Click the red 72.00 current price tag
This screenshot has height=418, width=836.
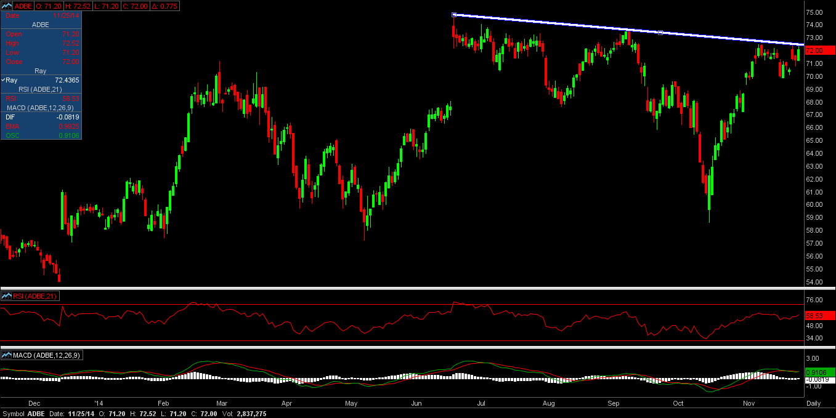(819, 50)
